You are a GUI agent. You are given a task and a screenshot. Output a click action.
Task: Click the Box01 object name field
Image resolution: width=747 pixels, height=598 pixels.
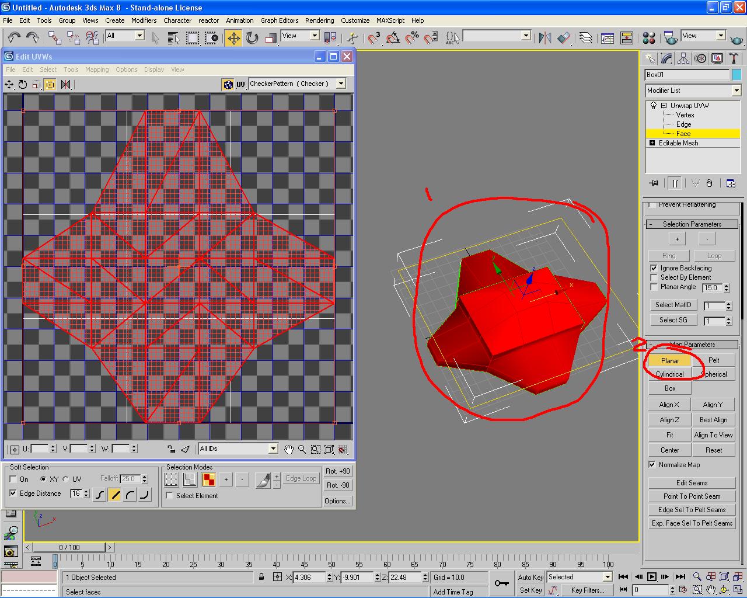pos(687,75)
